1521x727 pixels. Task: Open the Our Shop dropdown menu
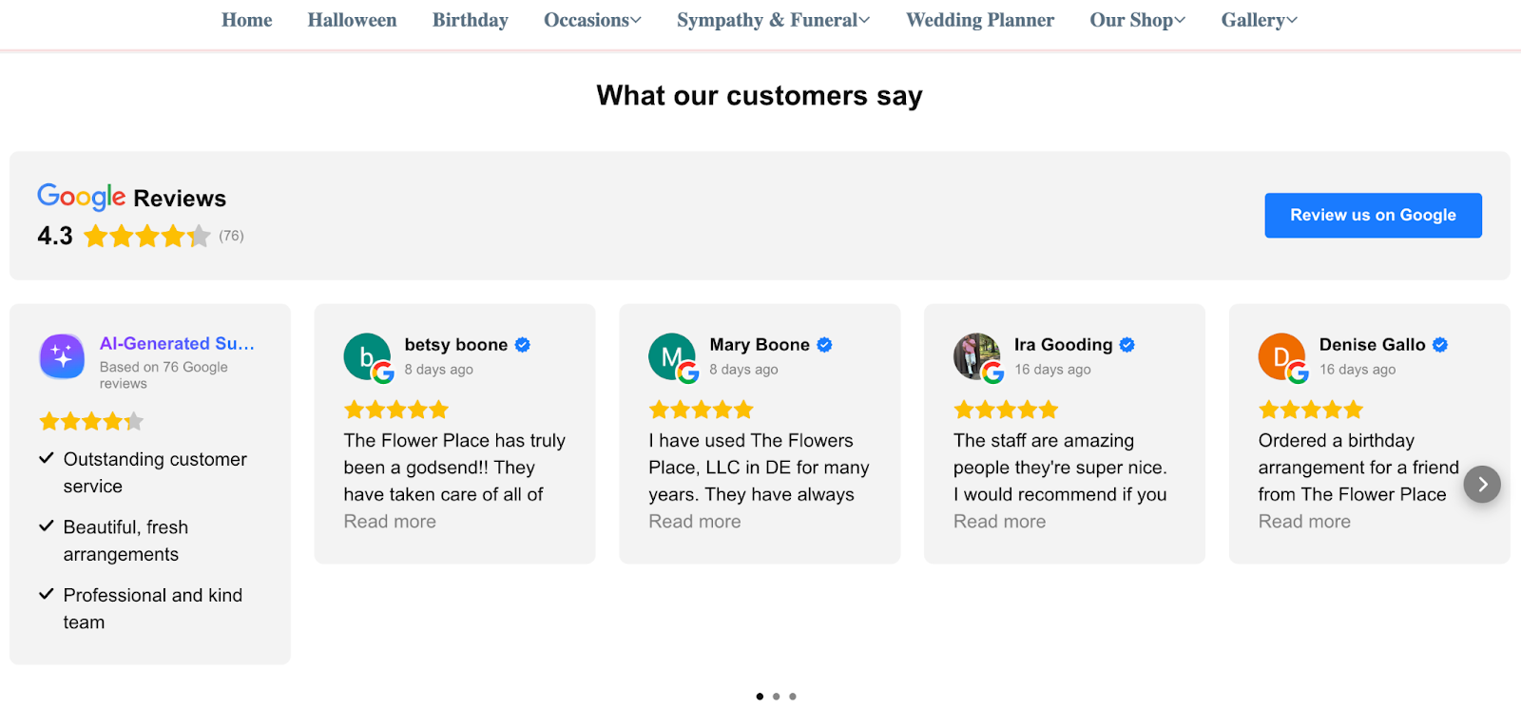pos(1137,20)
